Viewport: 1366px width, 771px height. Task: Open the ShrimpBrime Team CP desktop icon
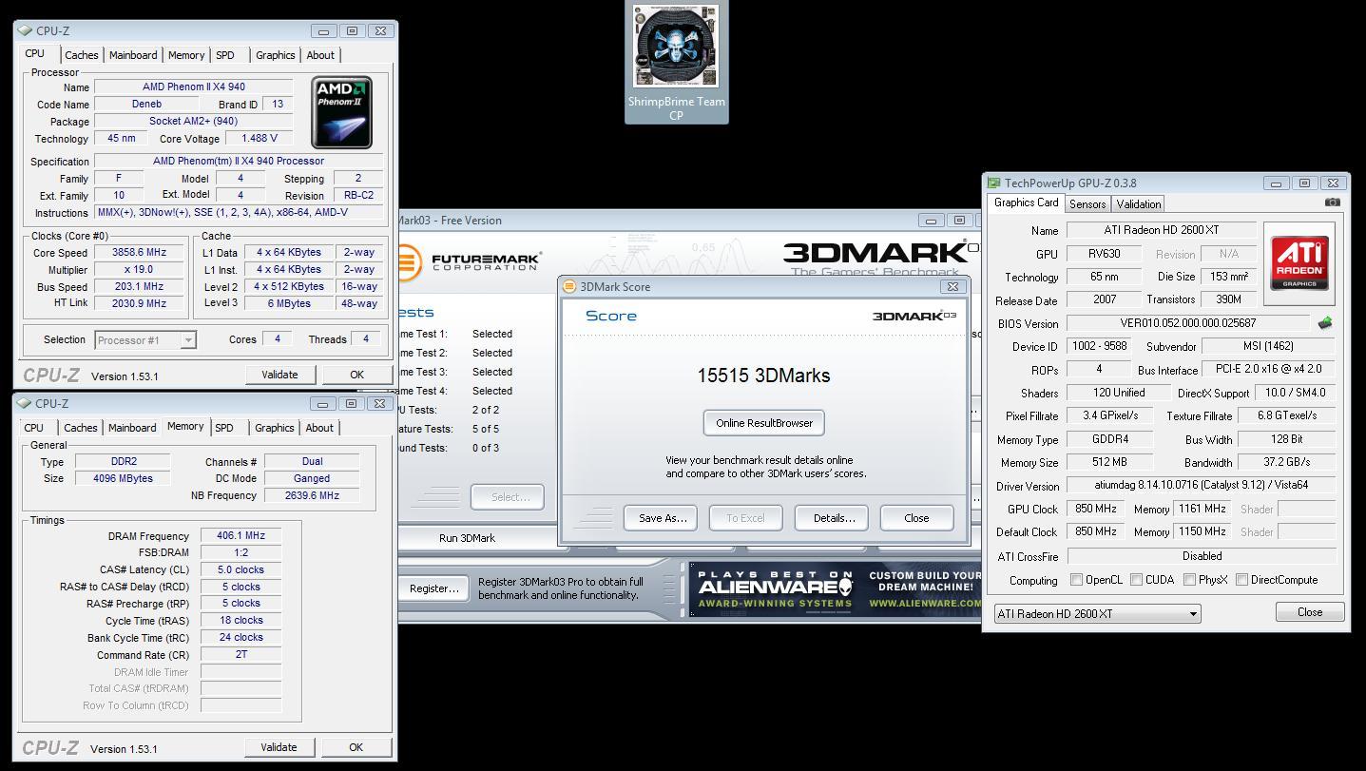[x=676, y=63]
